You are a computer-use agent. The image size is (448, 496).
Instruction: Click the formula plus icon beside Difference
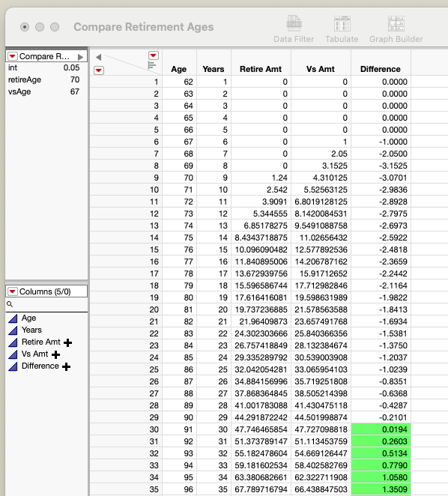(x=66, y=366)
